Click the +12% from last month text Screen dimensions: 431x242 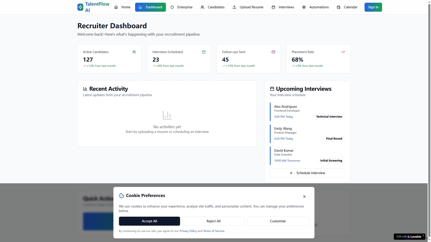[x=101, y=66]
